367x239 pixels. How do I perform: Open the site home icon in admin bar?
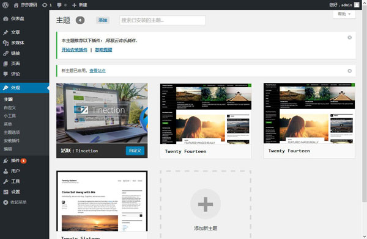point(16,5)
